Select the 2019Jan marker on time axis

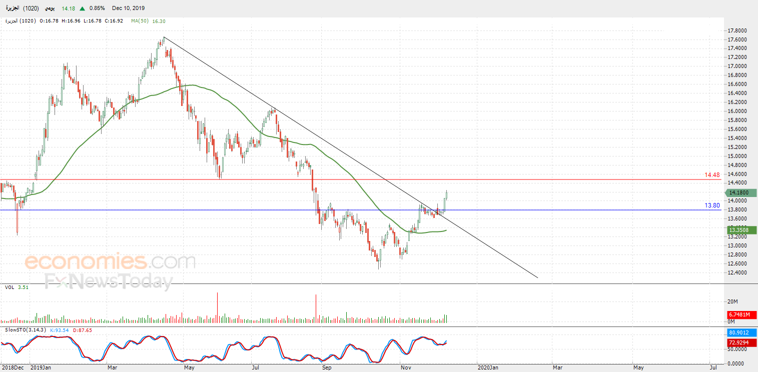click(40, 368)
